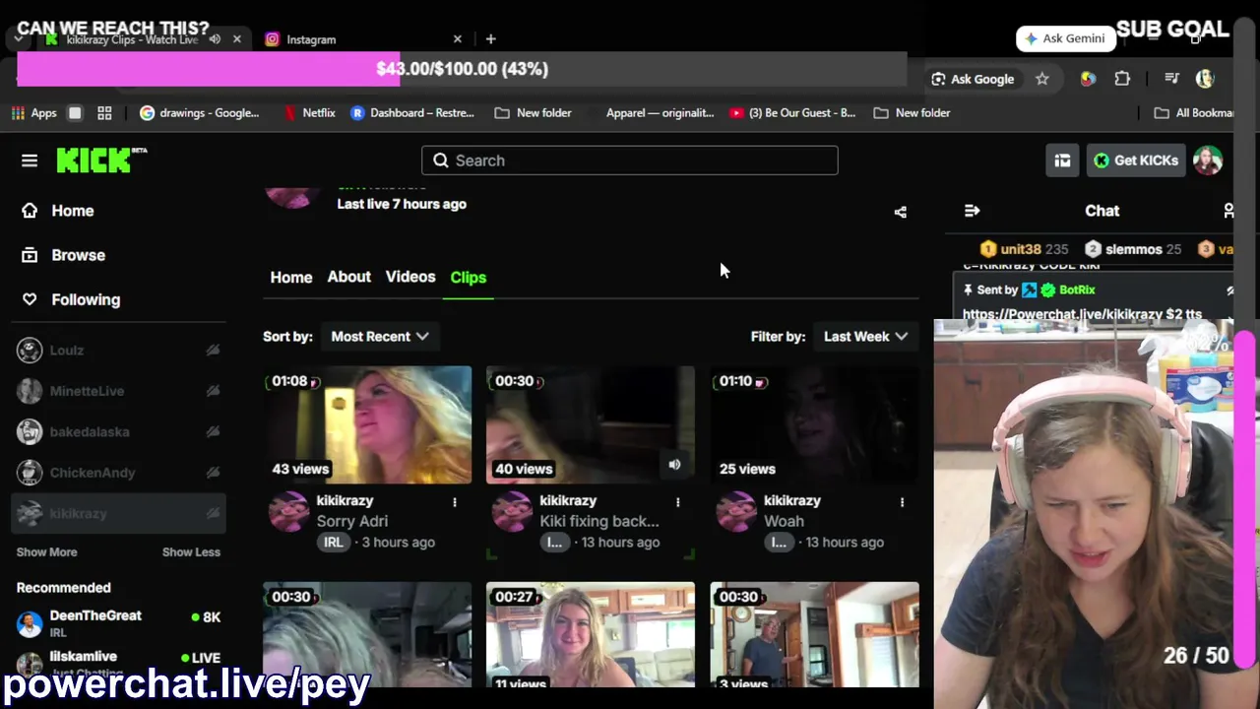Open the dashboard icon left of Get KICKs
This screenshot has height=709, width=1260.
pos(1062,161)
